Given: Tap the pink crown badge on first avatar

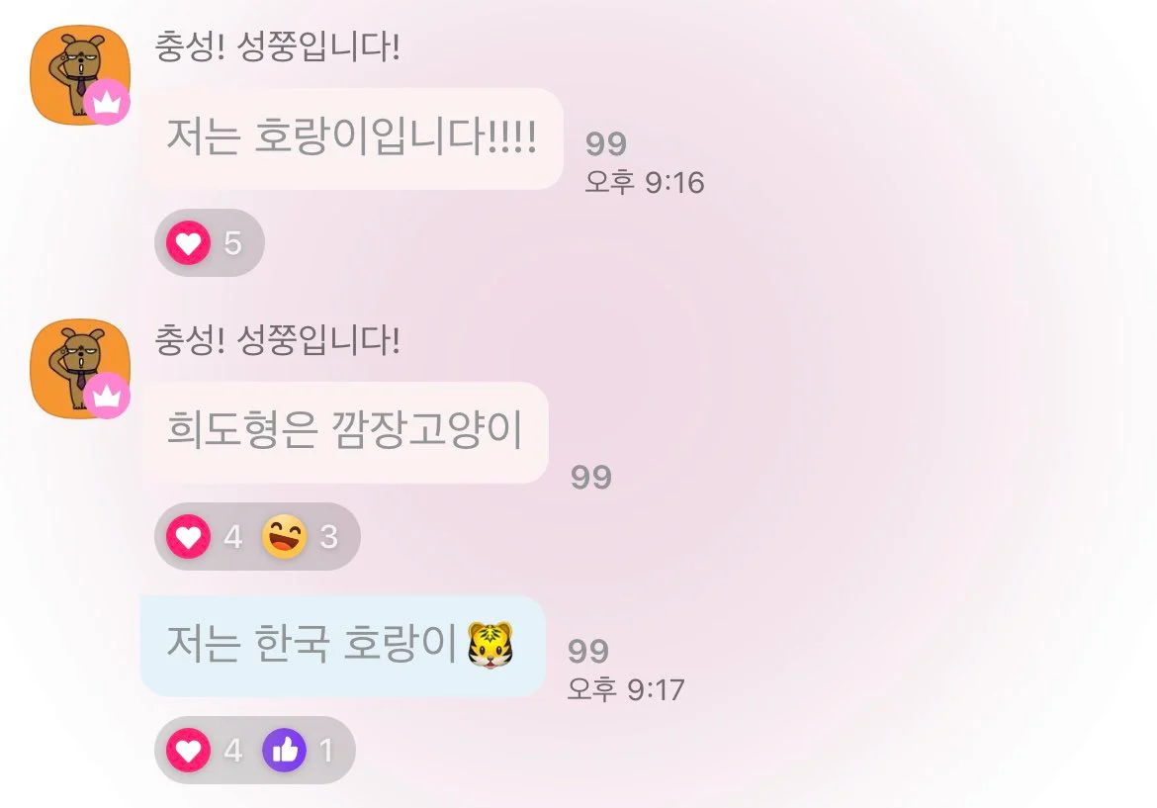Looking at the screenshot, I should pos(107,101).
